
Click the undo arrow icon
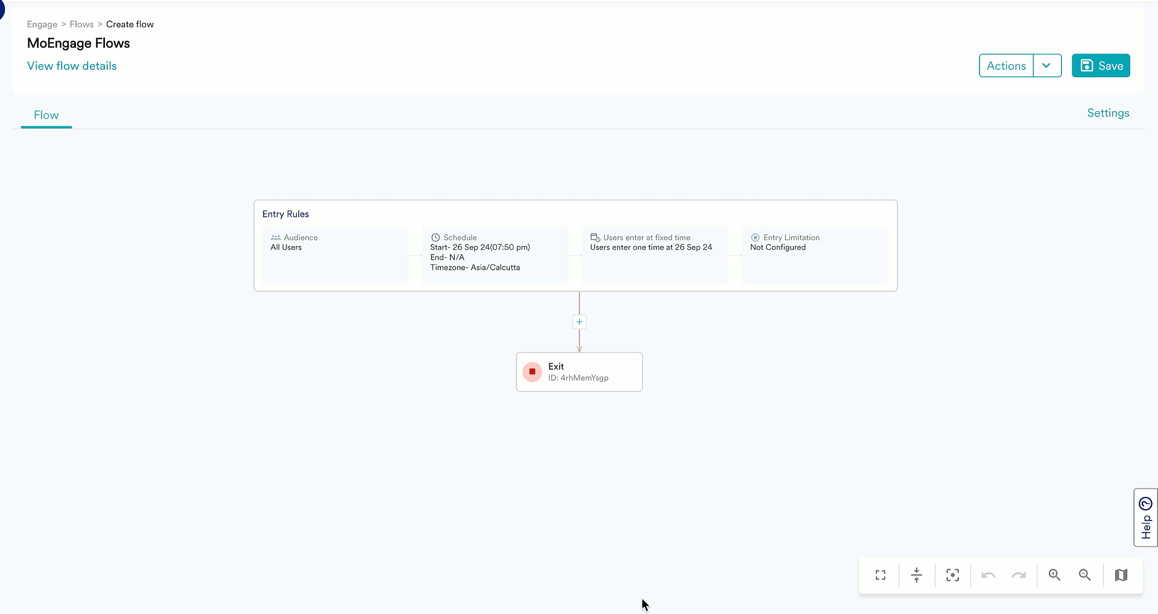989,575
